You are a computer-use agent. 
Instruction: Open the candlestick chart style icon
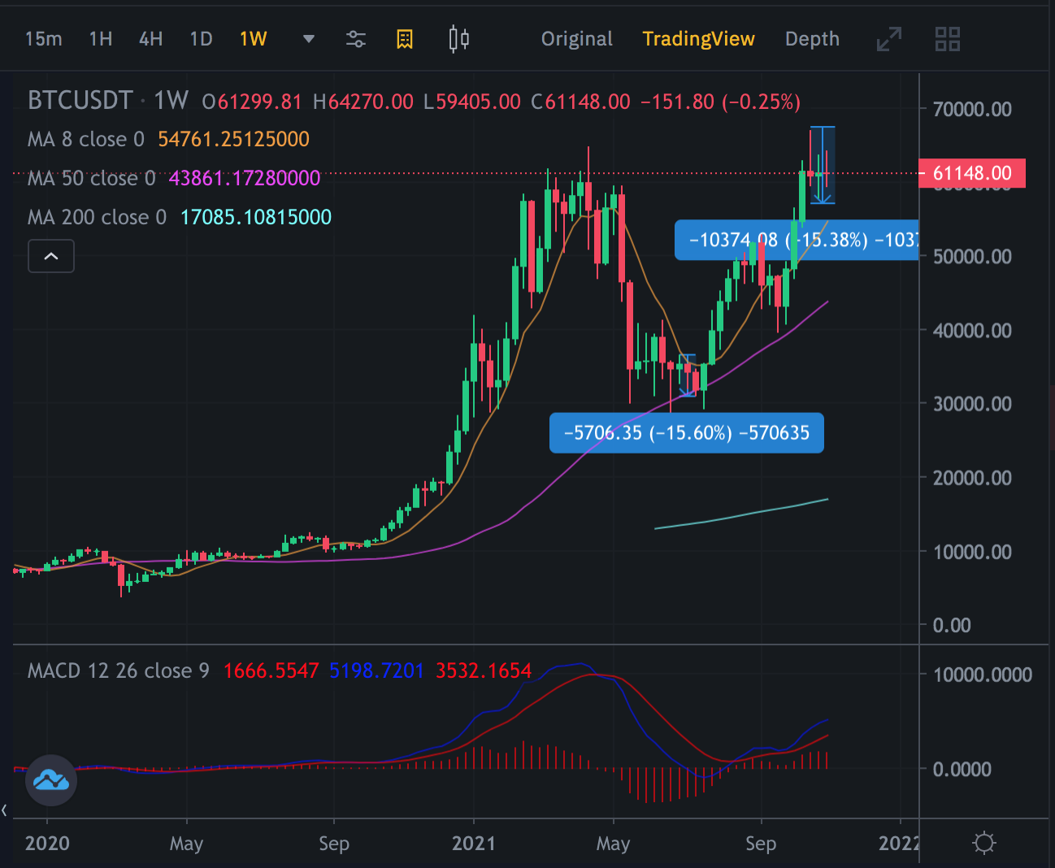[x=459, y=39]
